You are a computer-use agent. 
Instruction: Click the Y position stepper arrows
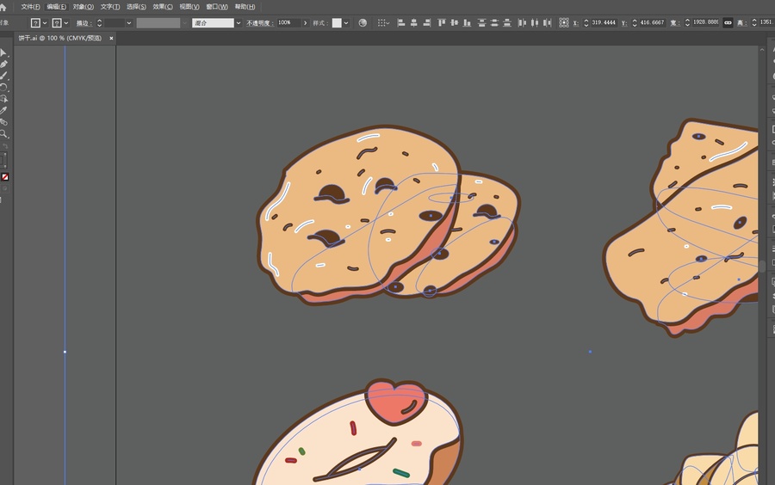click(x=635, y=22)
